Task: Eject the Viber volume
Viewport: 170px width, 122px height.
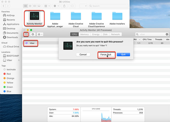Action: 19,60
